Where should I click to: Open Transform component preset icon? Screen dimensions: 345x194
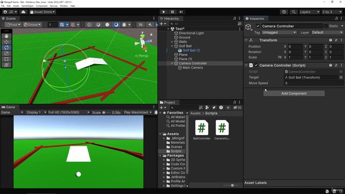tap(336, 40)
